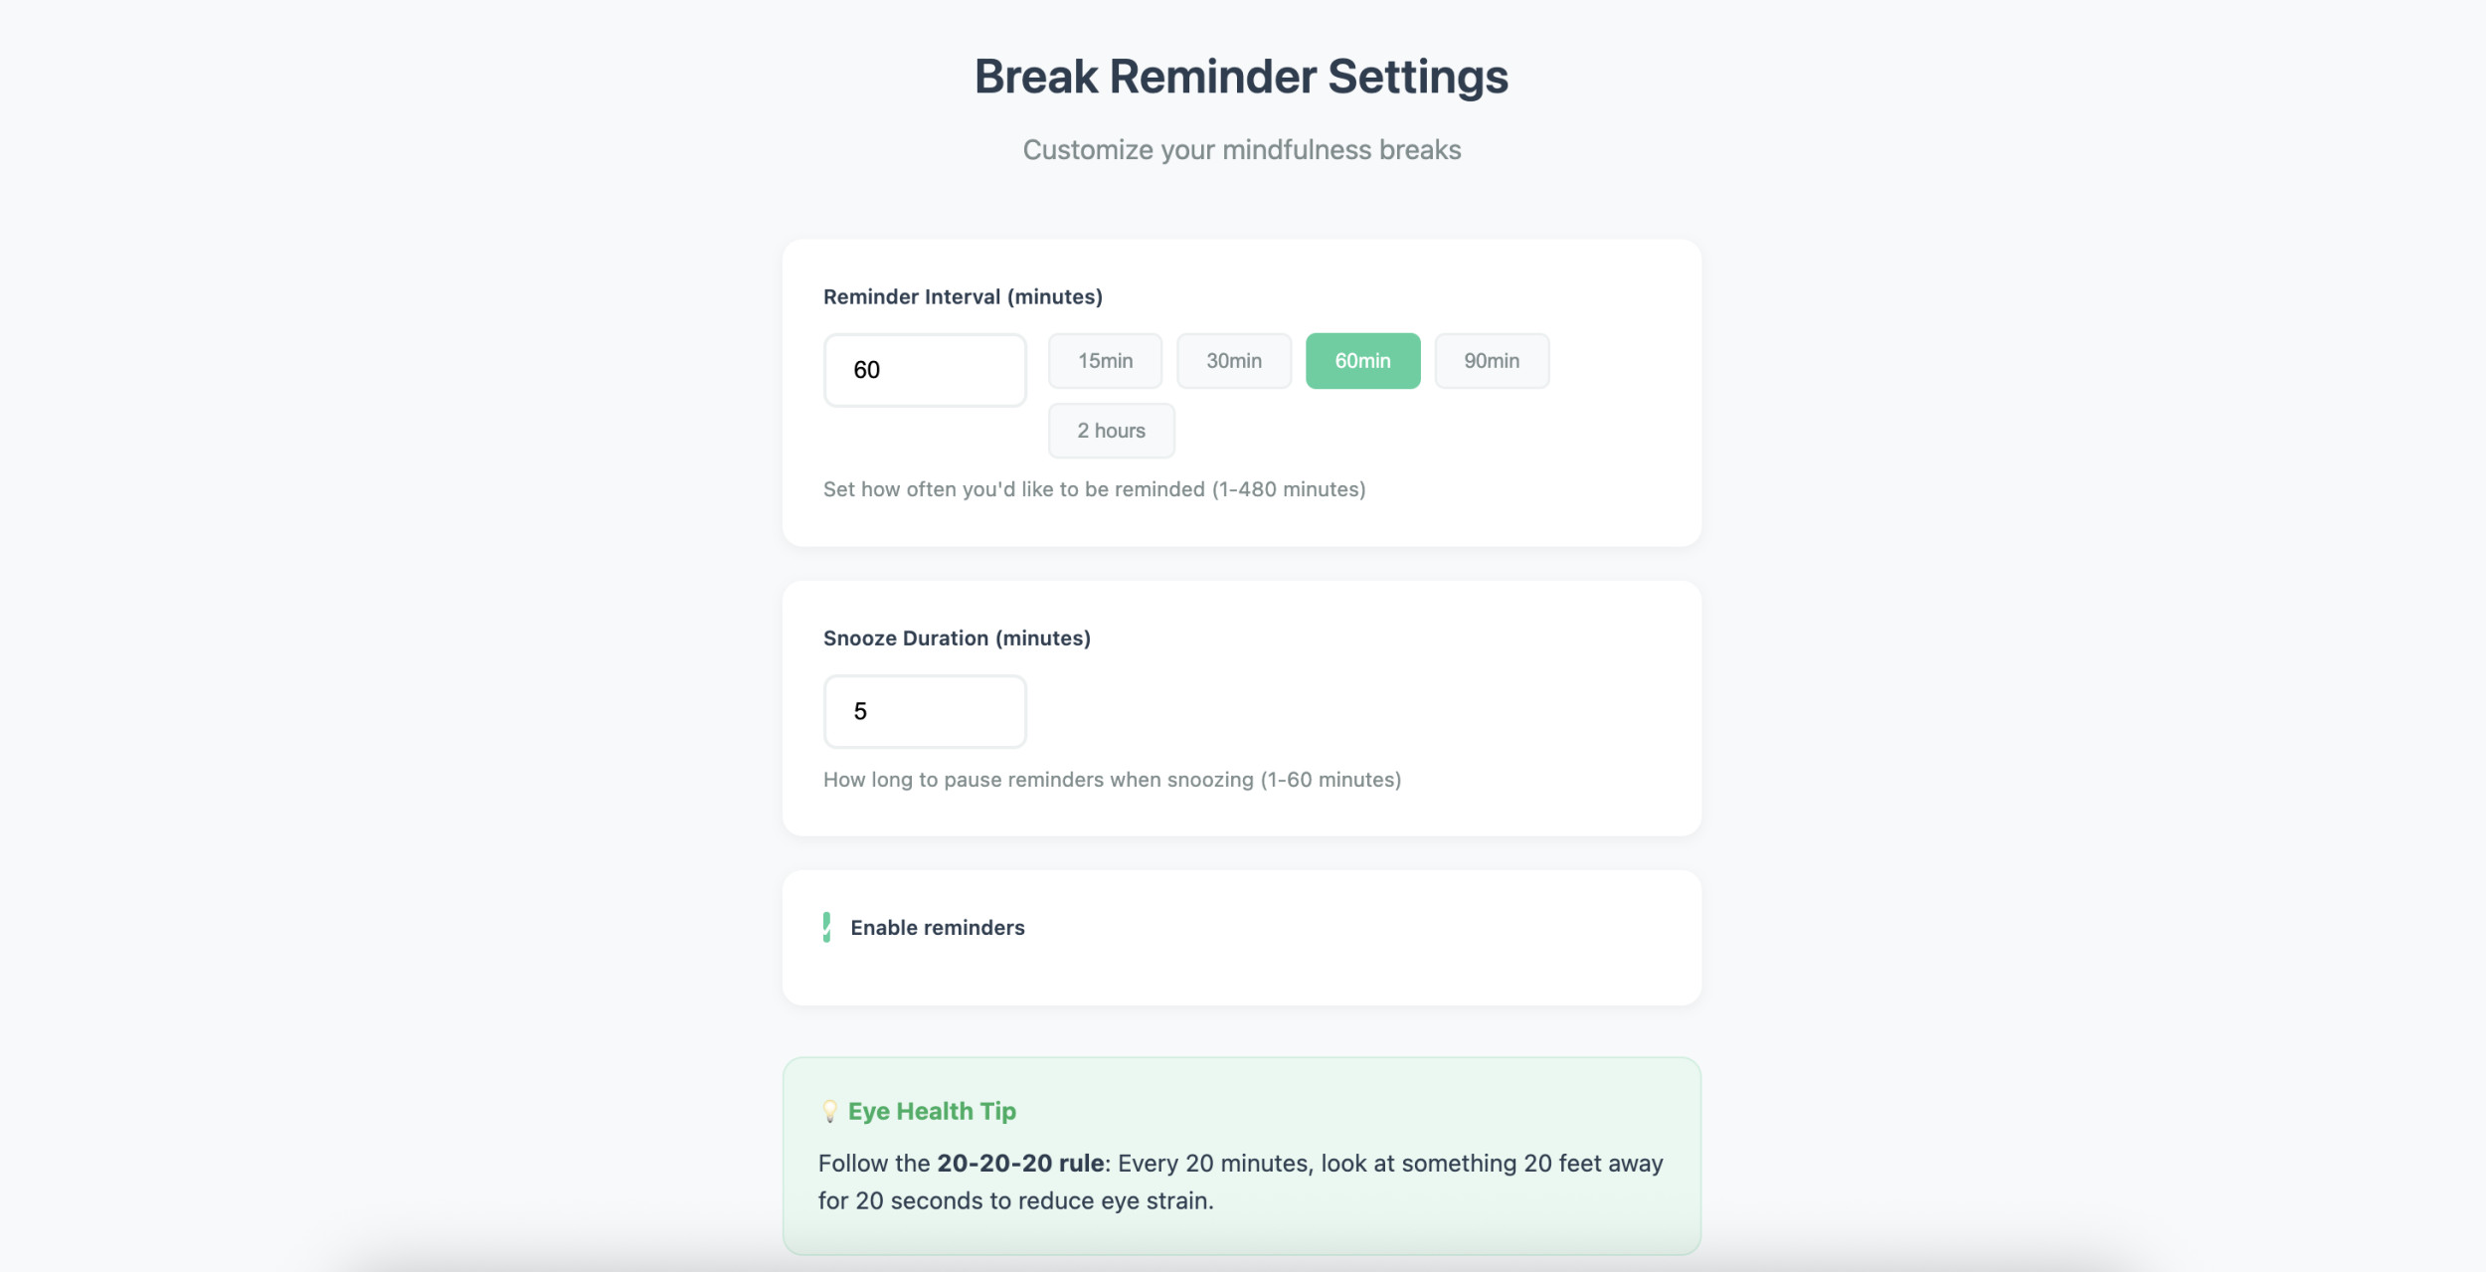The height and width of the screenshot is (1272, 2486).
Task: Toggle the Enable reminders checkbox
Action: [x=827, y=927]
